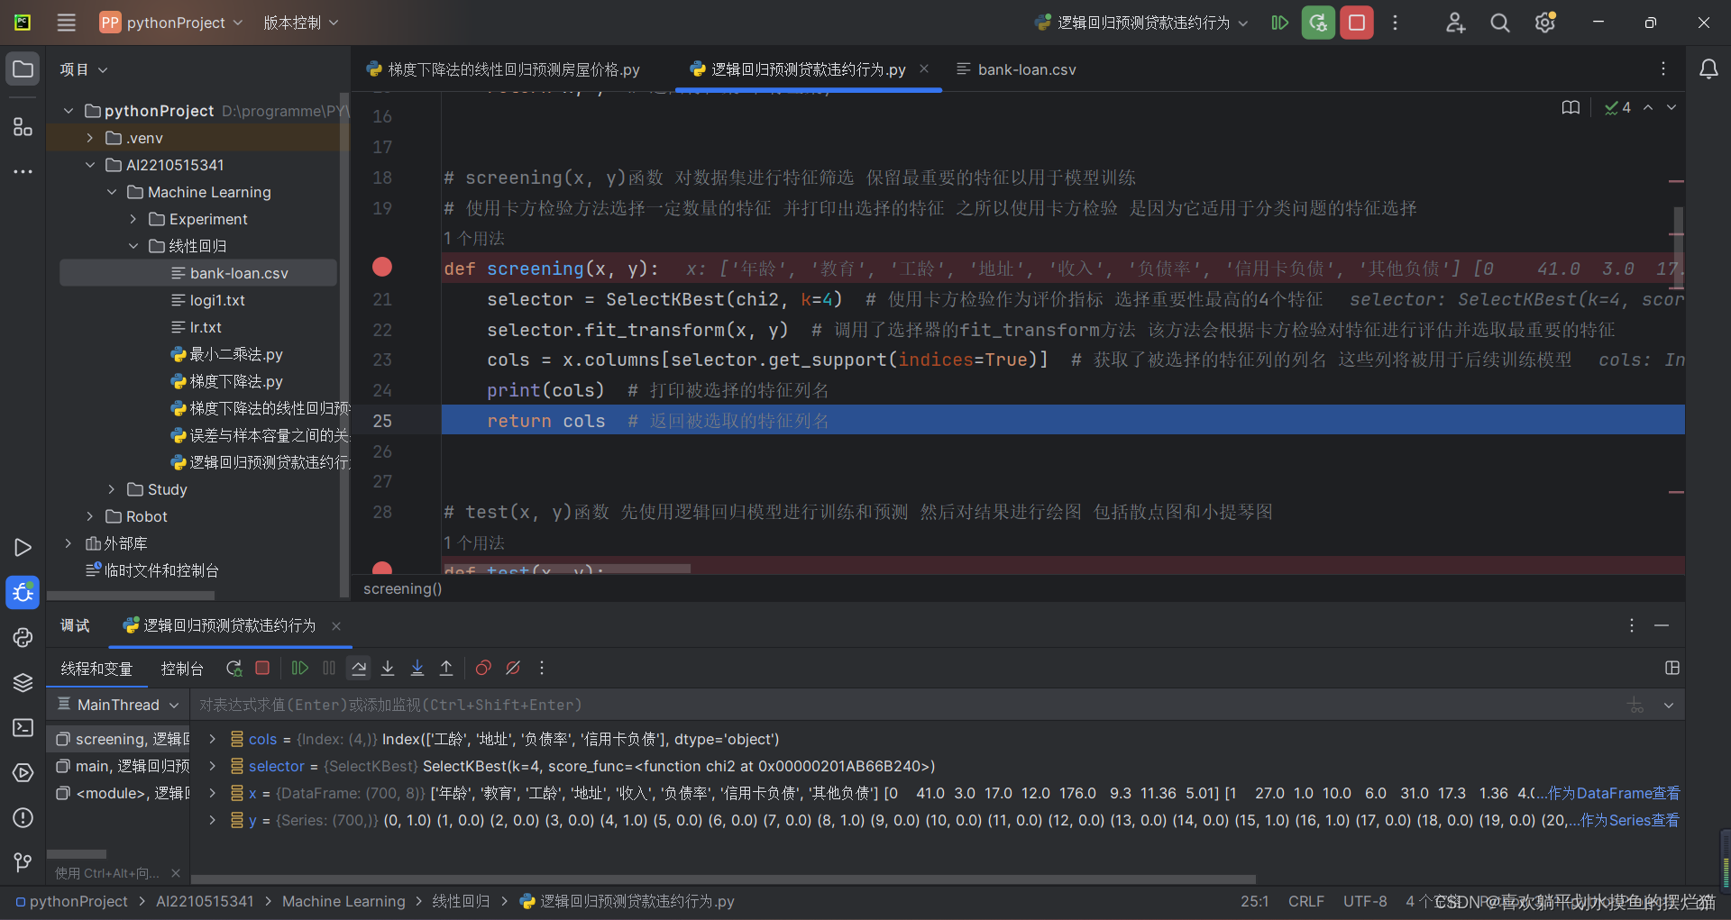Screen dimensions: 1731x920
Task: Toggle Mute Breakpoints in debug toolbar
Action: click(x=513, y=669)
